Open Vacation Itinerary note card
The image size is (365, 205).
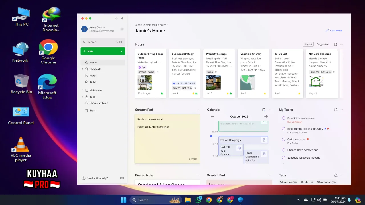tap(253, 74)
